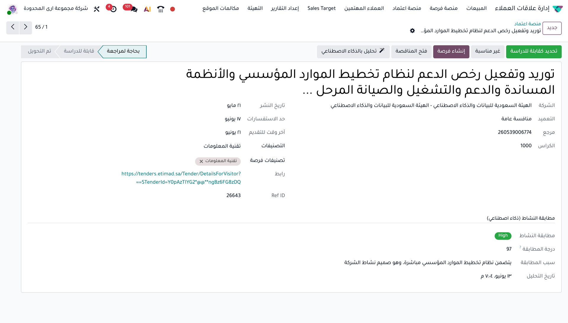Click إنشاء فرصة button
This screenshot has width=568, height=323.
tap(451, 51)
